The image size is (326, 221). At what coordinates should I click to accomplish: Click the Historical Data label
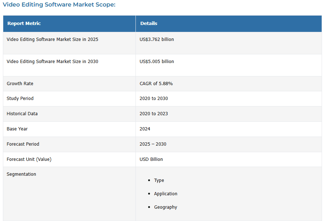pos(22,114)
